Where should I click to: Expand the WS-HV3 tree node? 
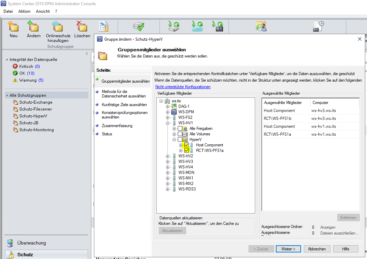(167, 162)
